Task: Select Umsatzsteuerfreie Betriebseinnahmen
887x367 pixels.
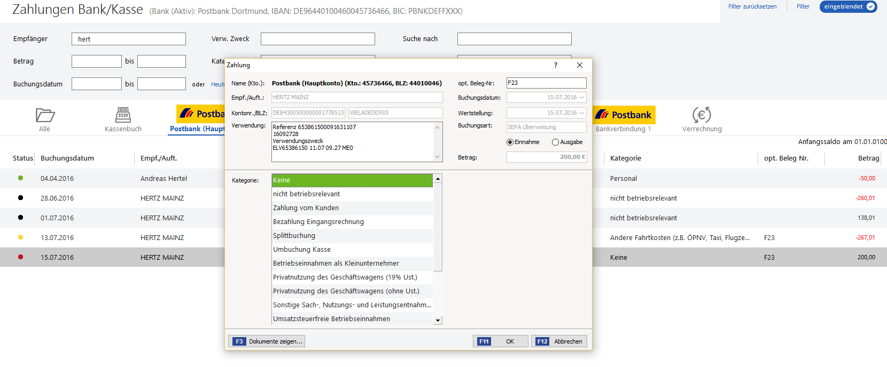Action: click(352, 319)
